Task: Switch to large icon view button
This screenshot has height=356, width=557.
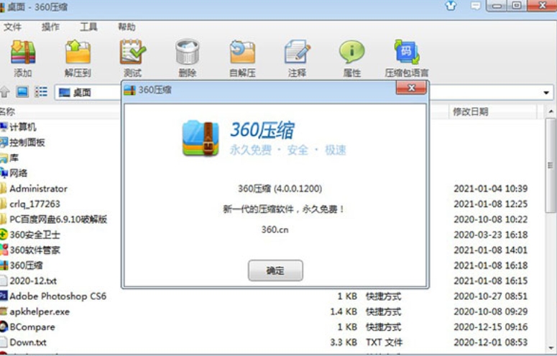Action: [22, 92]
